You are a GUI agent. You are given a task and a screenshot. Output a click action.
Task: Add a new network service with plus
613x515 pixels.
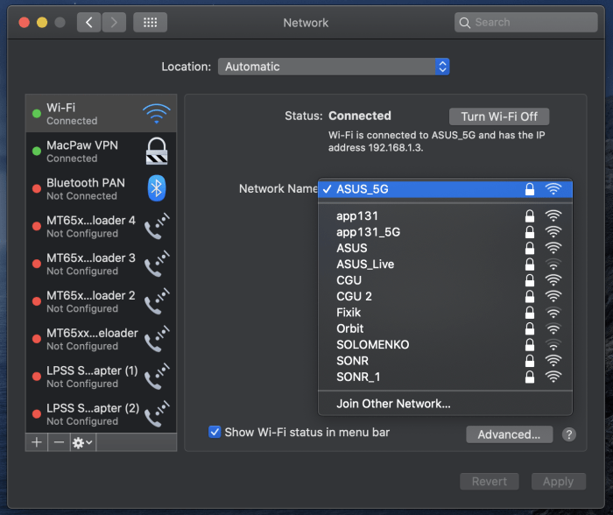37,442
